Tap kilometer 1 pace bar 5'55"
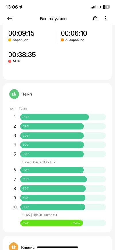 tap(54, 117)
